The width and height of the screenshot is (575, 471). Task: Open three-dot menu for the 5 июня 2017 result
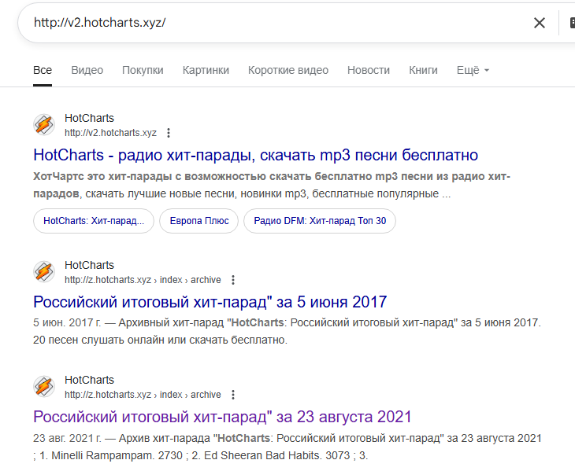point(233,280)
